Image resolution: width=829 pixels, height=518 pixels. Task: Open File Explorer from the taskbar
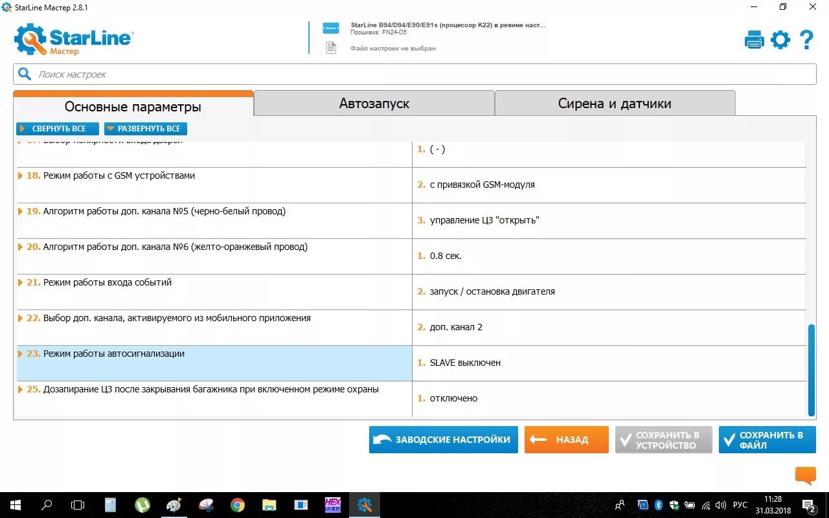269,505
